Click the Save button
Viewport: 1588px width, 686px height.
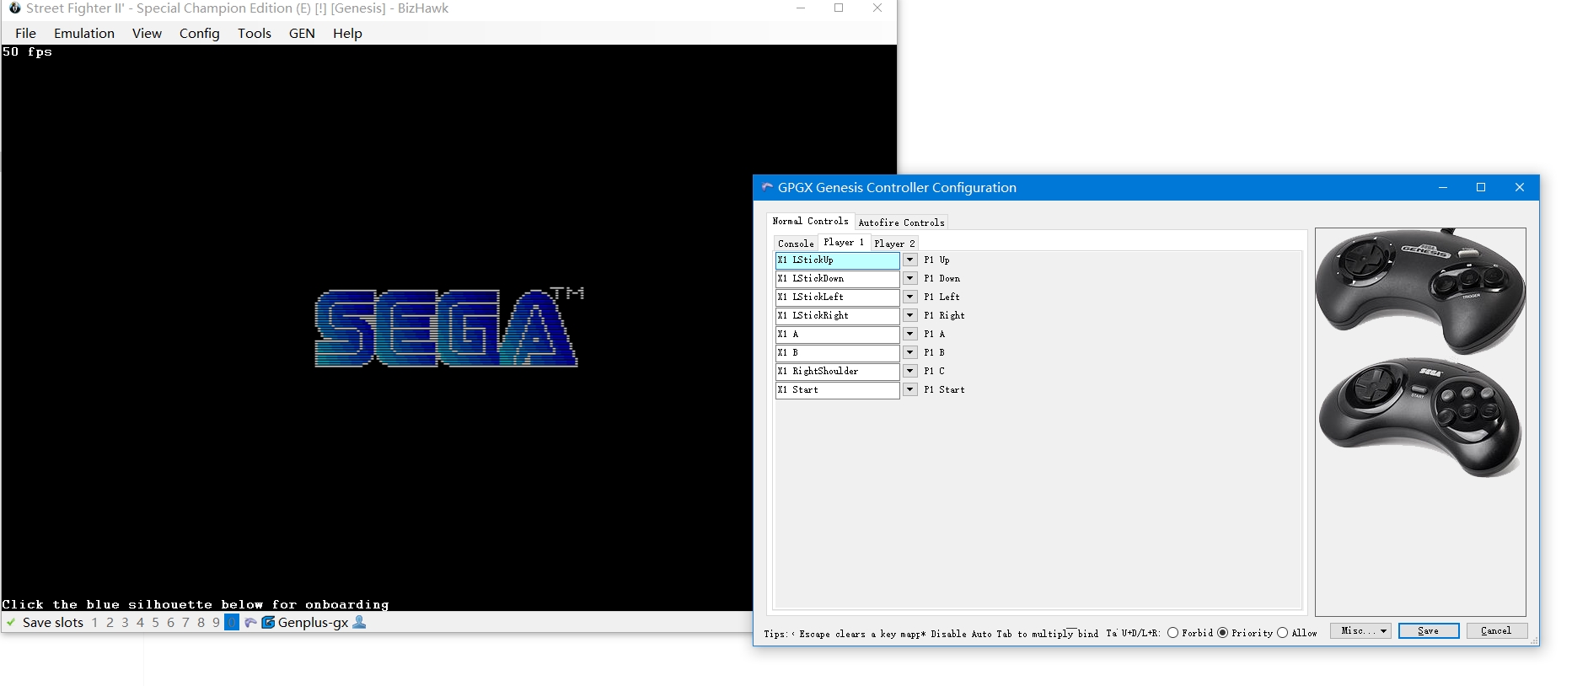[x=1429, y=630]
